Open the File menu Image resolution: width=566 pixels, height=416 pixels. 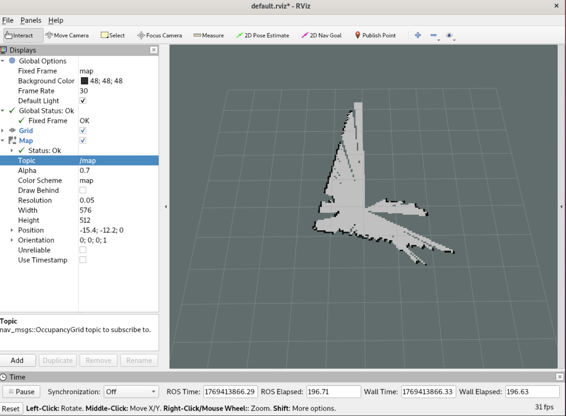(x=8, y=20)
